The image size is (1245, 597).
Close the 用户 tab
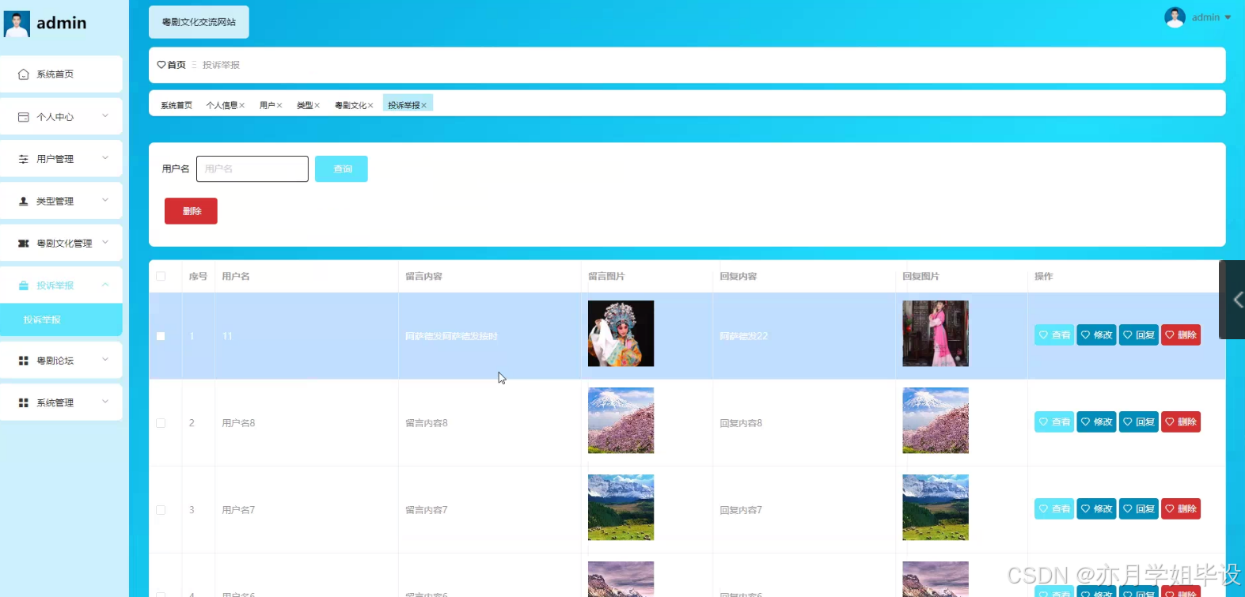click(x=279, y=105)
